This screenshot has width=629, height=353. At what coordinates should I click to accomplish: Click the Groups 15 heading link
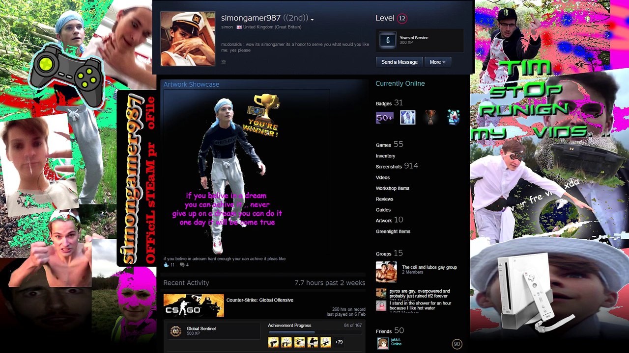pyautogui.click(x=389, y=253)
